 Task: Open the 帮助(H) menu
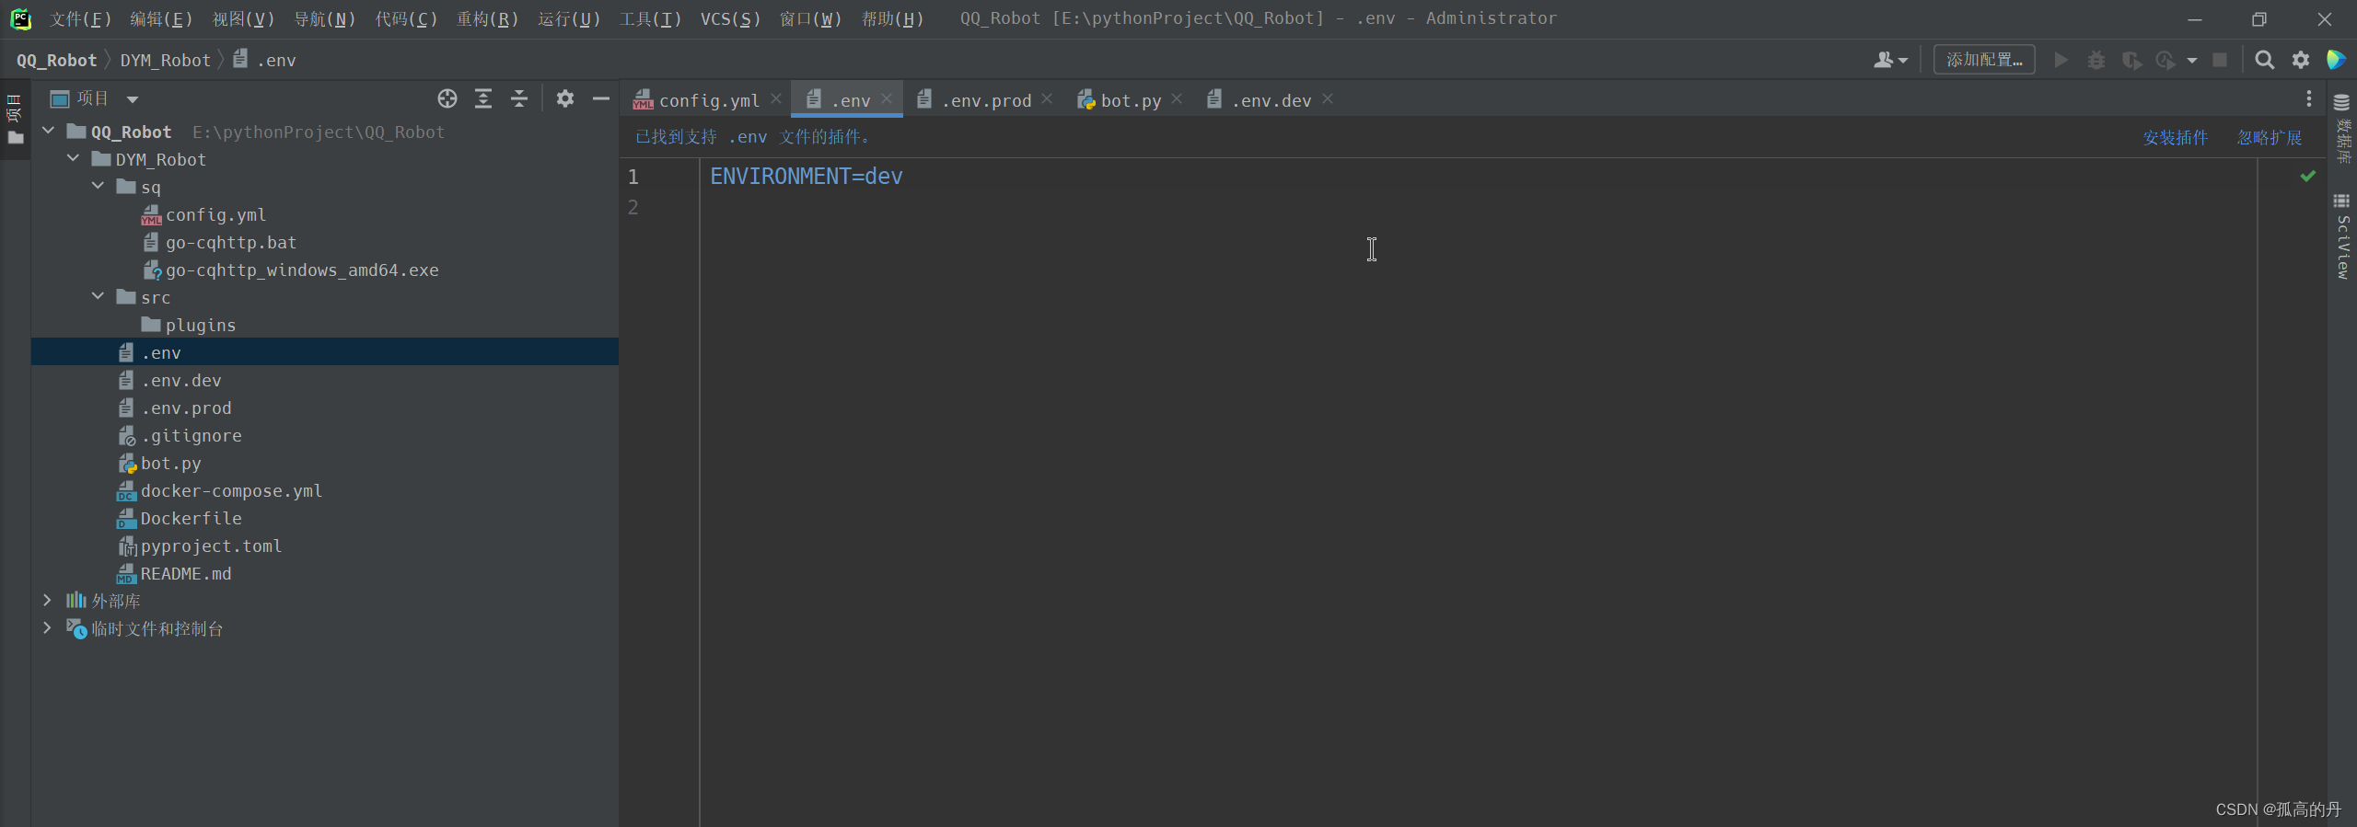tap(892, 18)
